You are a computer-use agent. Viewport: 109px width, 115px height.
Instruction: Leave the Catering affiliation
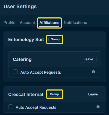[88, 59]
